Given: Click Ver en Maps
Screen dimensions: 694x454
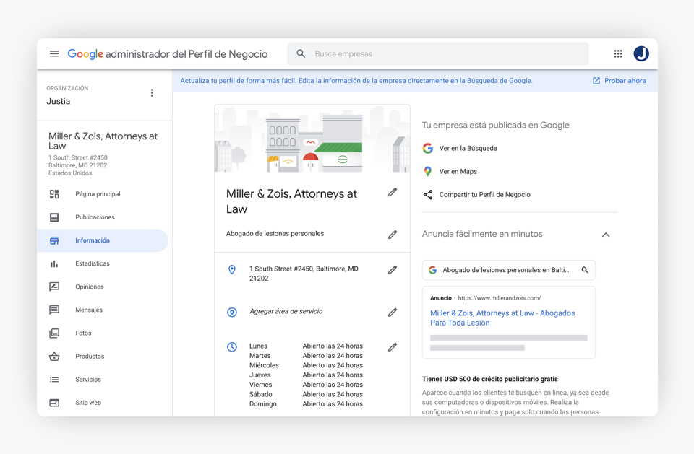Looking at the screenshot, I should [x=458, y=172].
